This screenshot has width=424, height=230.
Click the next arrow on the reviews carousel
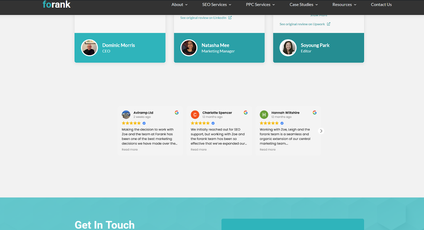pyautogui.click(x=321, y=131)
